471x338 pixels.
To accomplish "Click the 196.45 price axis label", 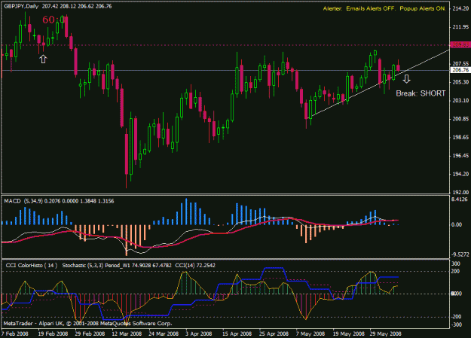I will [x=460, y=156].
